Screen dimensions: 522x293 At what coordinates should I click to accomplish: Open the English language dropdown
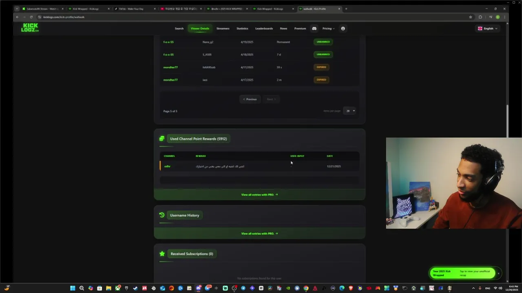point(488,28)
